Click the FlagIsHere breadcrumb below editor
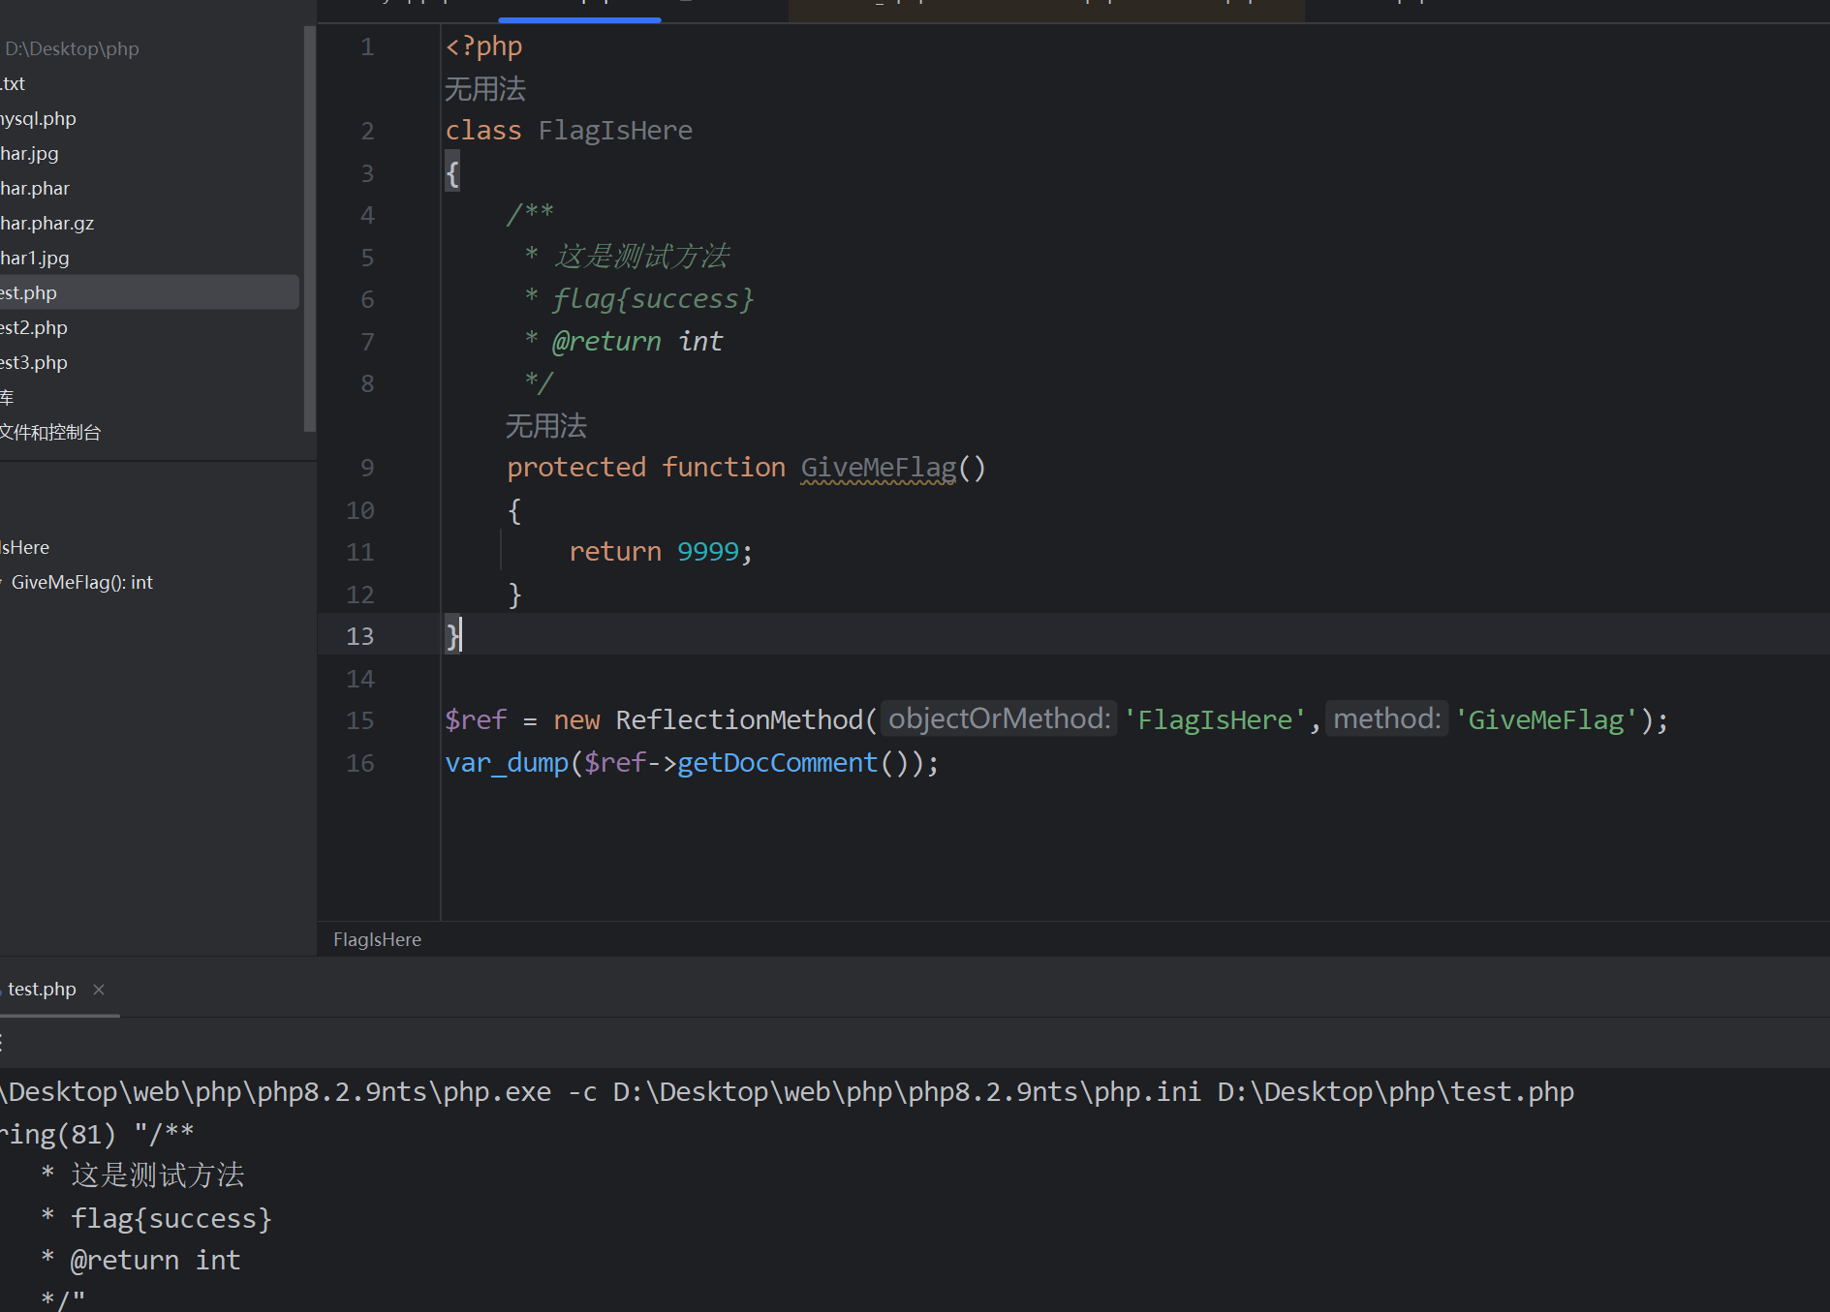Screen dimensions: 1830x1312 click(377, 939)
